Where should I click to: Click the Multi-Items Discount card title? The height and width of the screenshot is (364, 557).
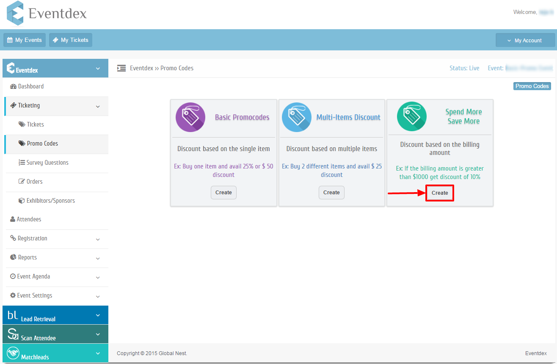(348, 117)
